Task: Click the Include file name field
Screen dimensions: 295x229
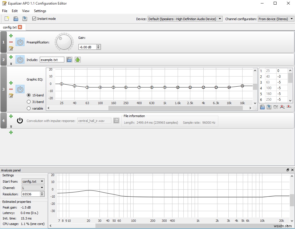Action: (x=52, y=60)
